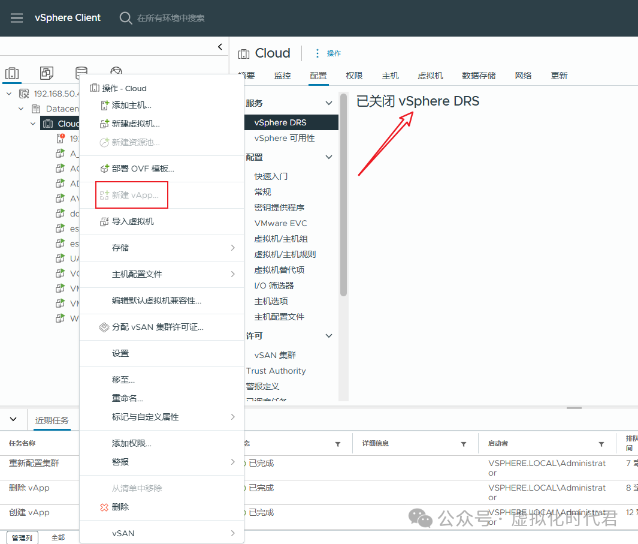Collapse the Cloud cluster tree node
The width and height of the screenshot is (638, 544).
point(33,124)
